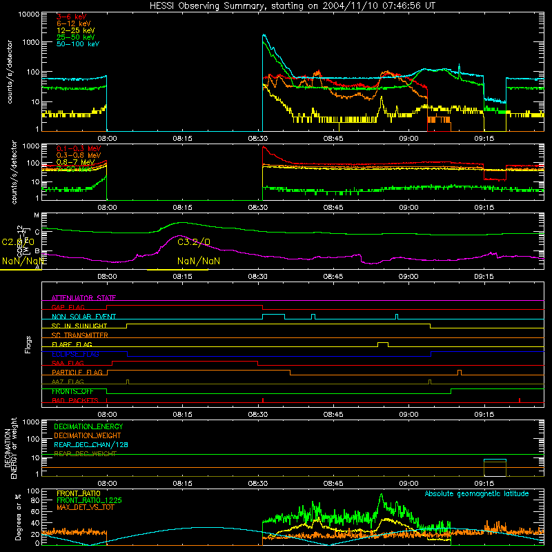Click the FLARE_FLAG label
The image size is (552, 552).
72,344
